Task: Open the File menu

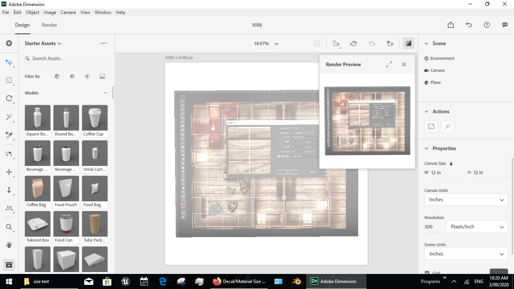Action: pos(6,12)
